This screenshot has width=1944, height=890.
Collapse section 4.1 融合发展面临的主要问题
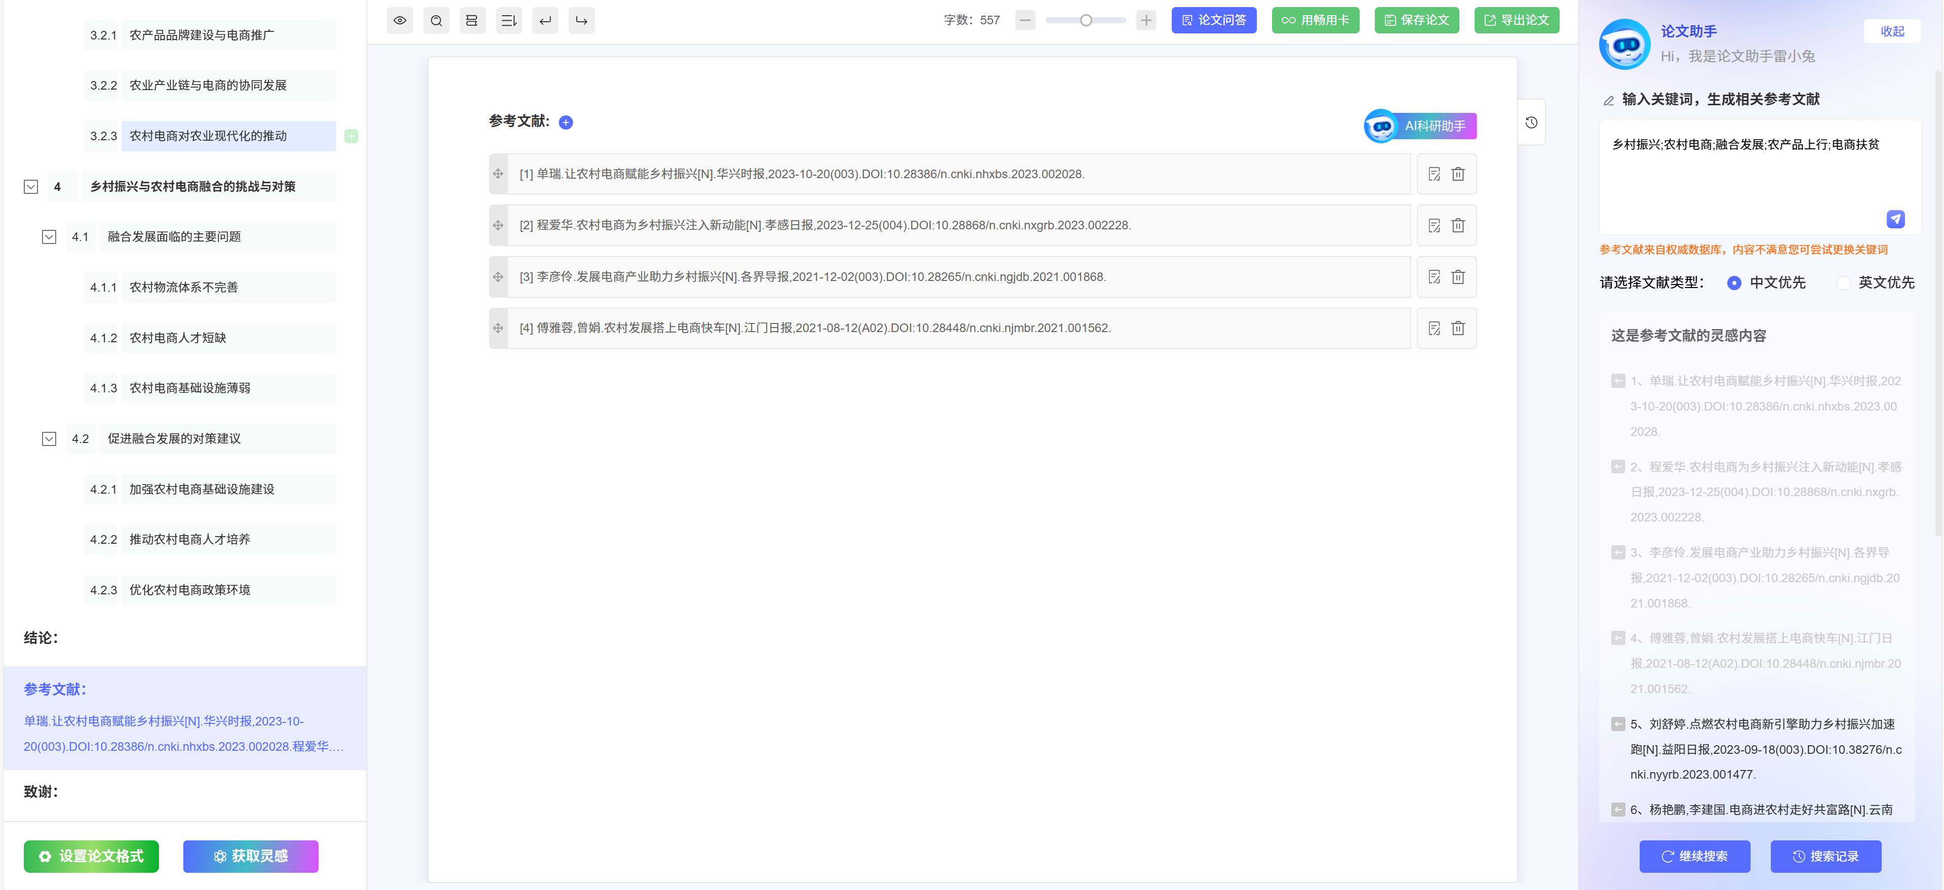49,237
